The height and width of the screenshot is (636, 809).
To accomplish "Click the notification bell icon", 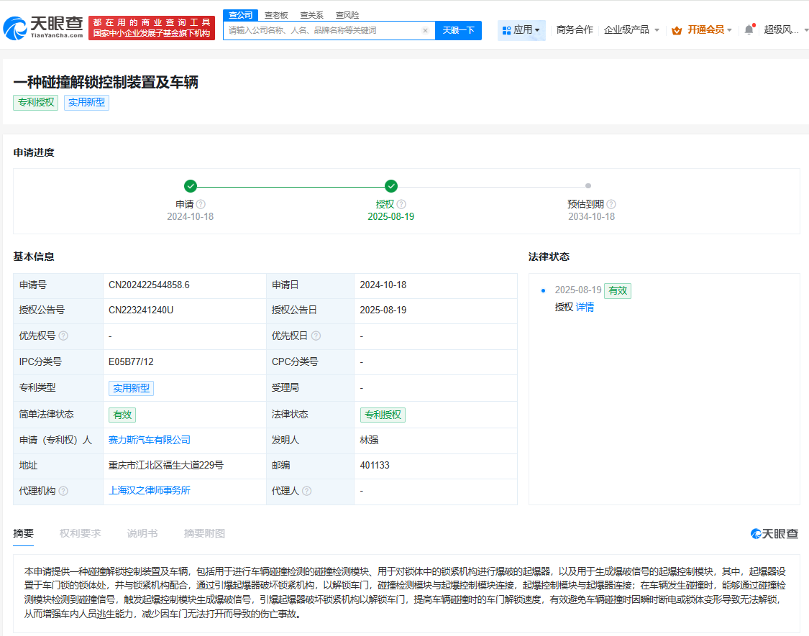I will [749, 29].
